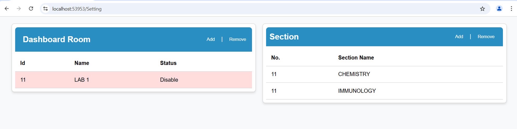Click the Section Name column header
Screen dimensions: 517x129
click(356, 58)
